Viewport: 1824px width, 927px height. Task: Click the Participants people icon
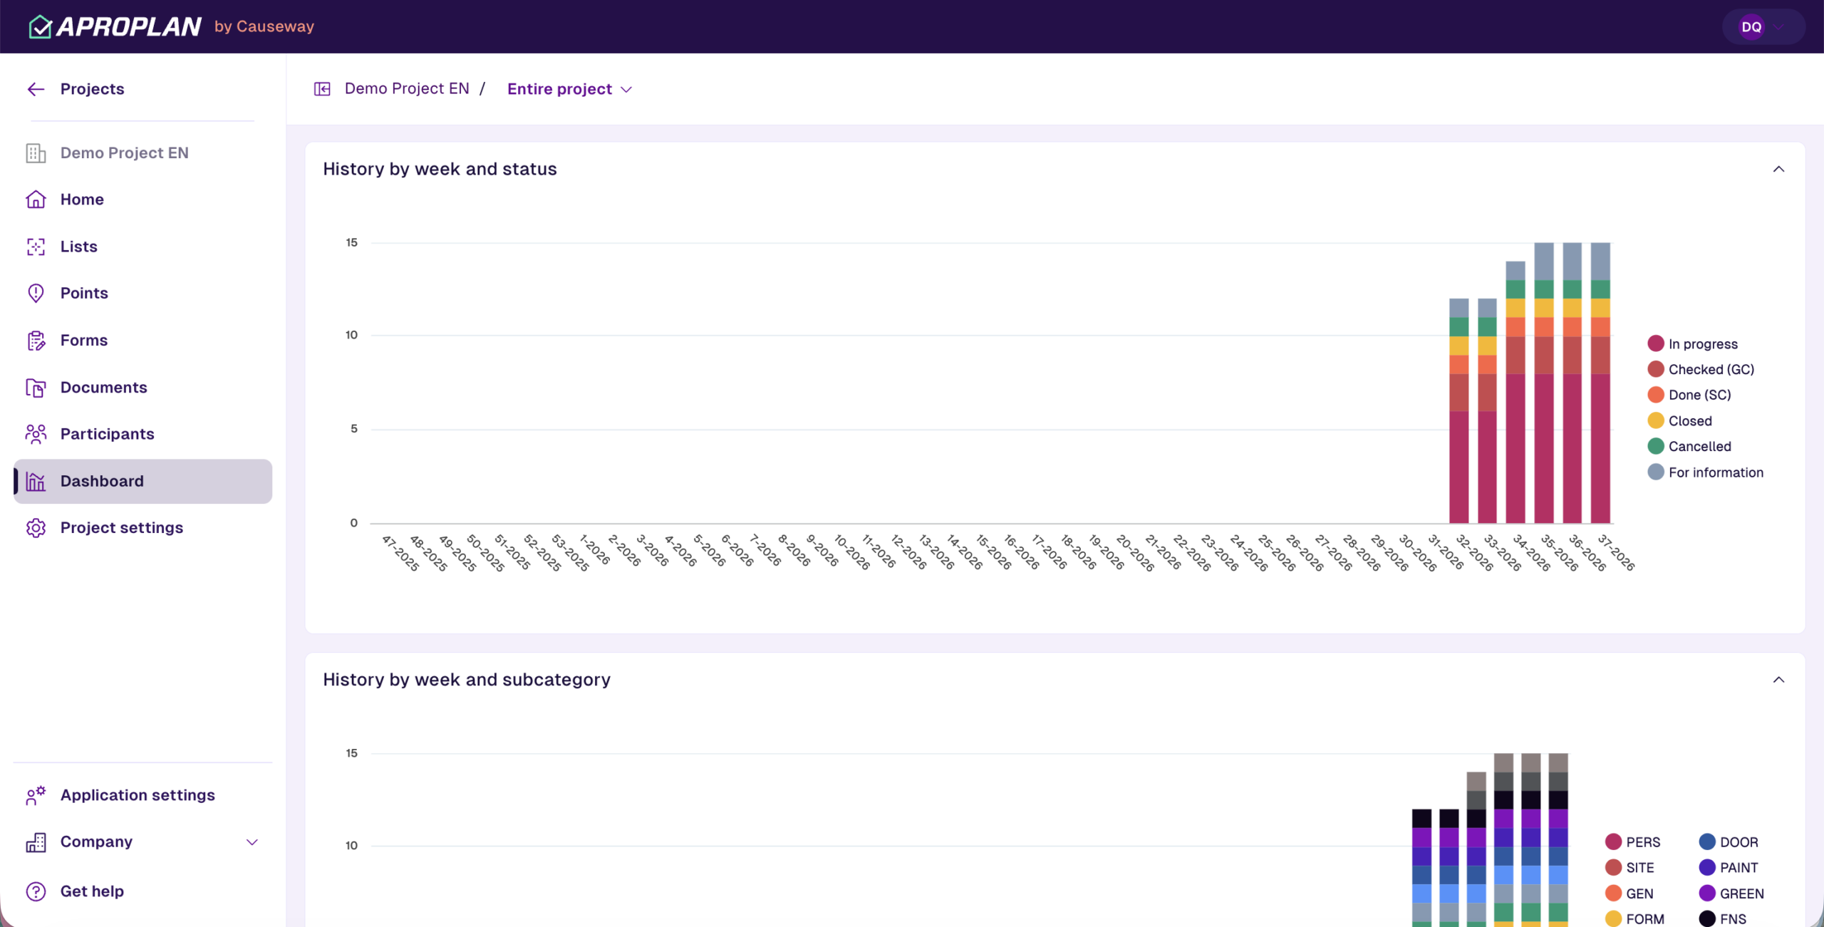click(x=36, y=434)
